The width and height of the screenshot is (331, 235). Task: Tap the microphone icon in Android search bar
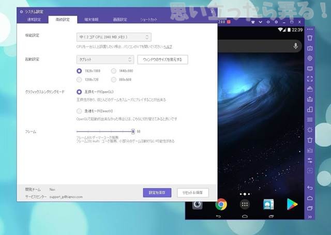295,46
